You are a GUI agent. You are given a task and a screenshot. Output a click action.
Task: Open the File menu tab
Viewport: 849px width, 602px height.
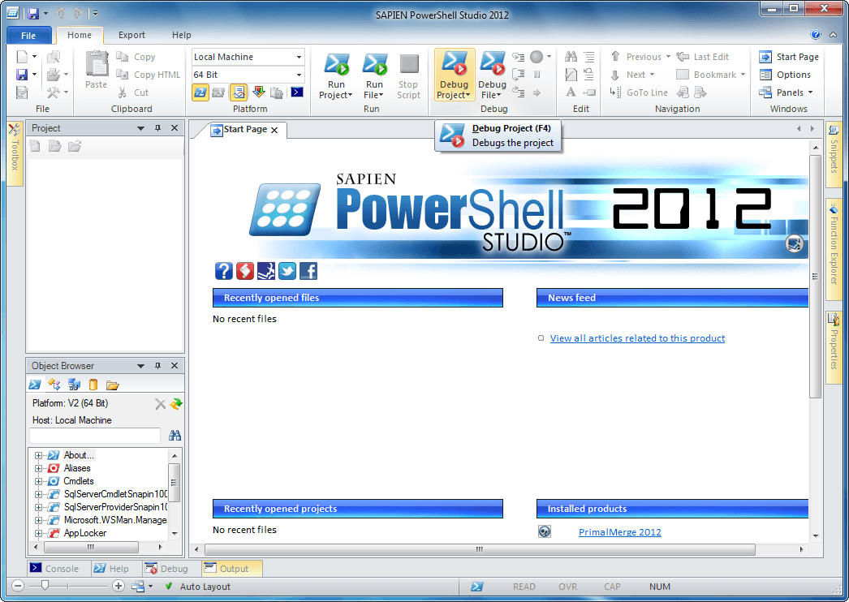point(28,35)
